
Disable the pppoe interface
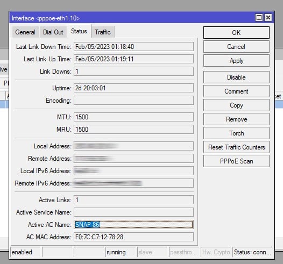236,77
